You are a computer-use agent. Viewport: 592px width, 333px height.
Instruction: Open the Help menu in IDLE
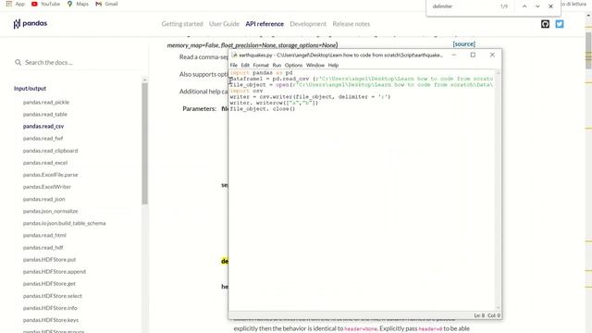333,66
